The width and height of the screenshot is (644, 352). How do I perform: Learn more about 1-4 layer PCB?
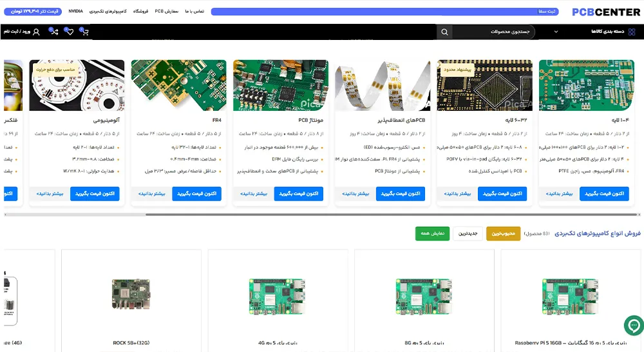pyautogui.click(x=559, y=193)
